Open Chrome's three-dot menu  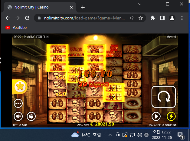[x=182, y=18]
